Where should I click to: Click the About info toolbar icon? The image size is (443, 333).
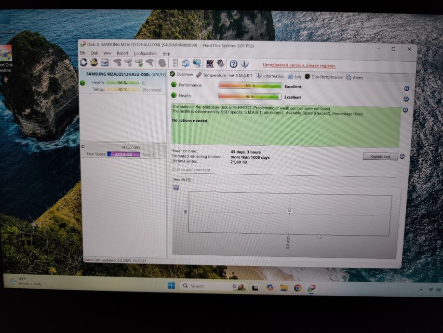[244, 64]
